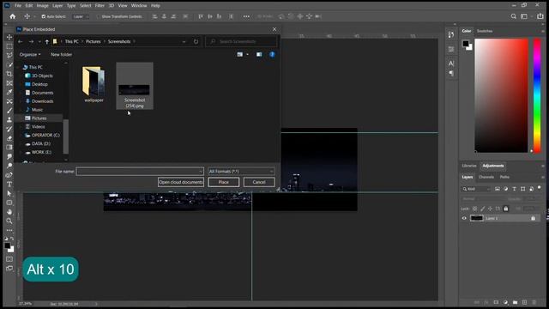Open the Edit Toolbar three-dots menu

coord(9,230)
